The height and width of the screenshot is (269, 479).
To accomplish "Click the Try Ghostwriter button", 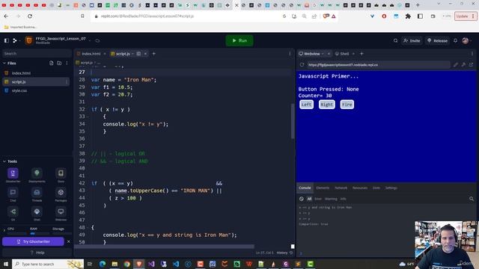I will tap(33, 241).
